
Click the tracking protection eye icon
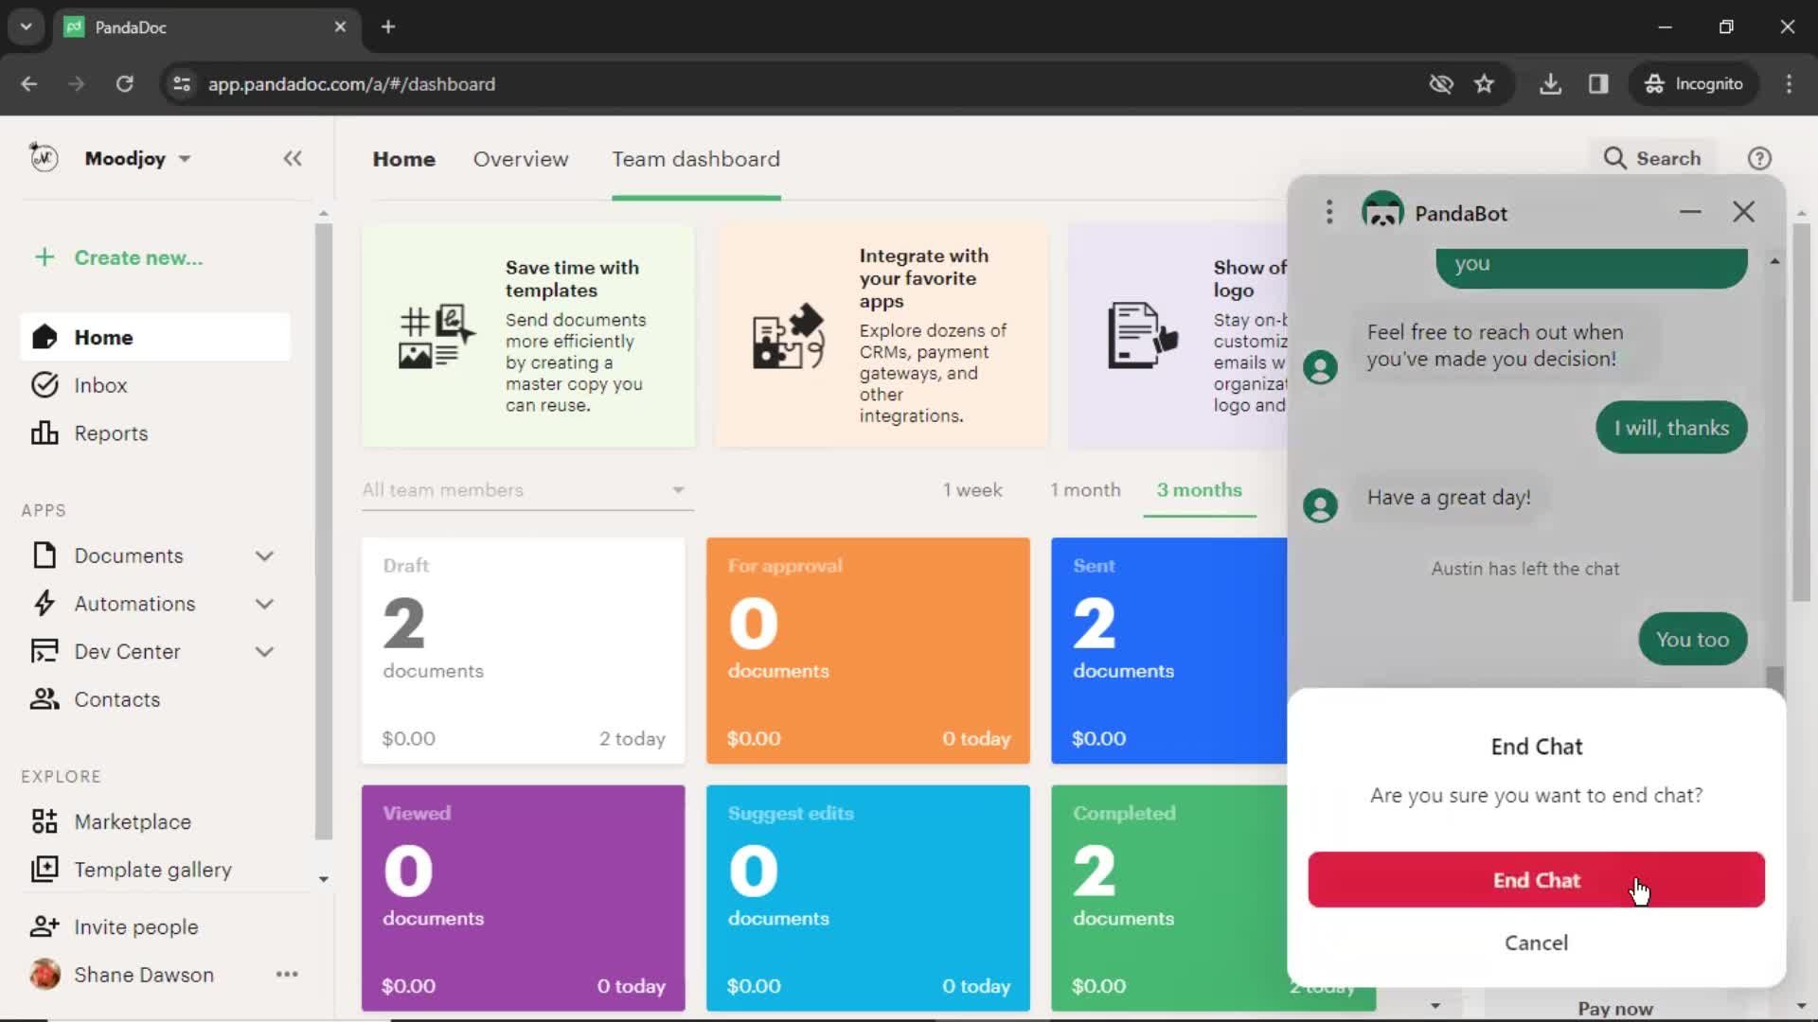pos(1440,84)
